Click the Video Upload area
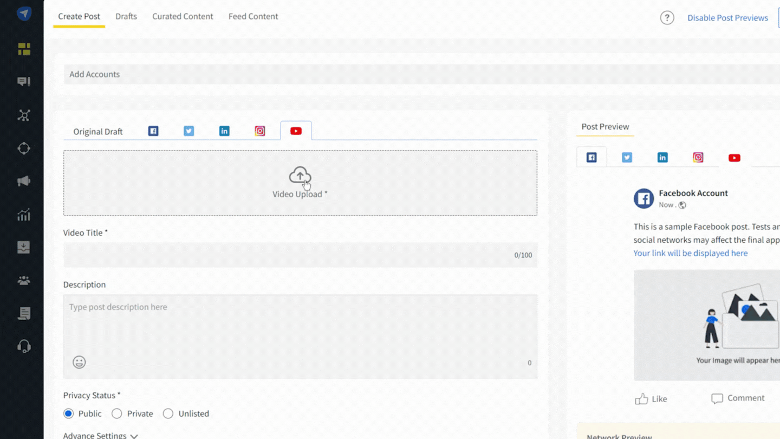The height and width of the screenshot is (439, 780). (x=300, y=183)
